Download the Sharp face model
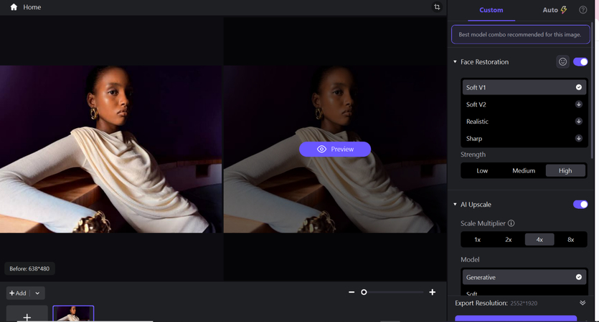 pos(579,138)
